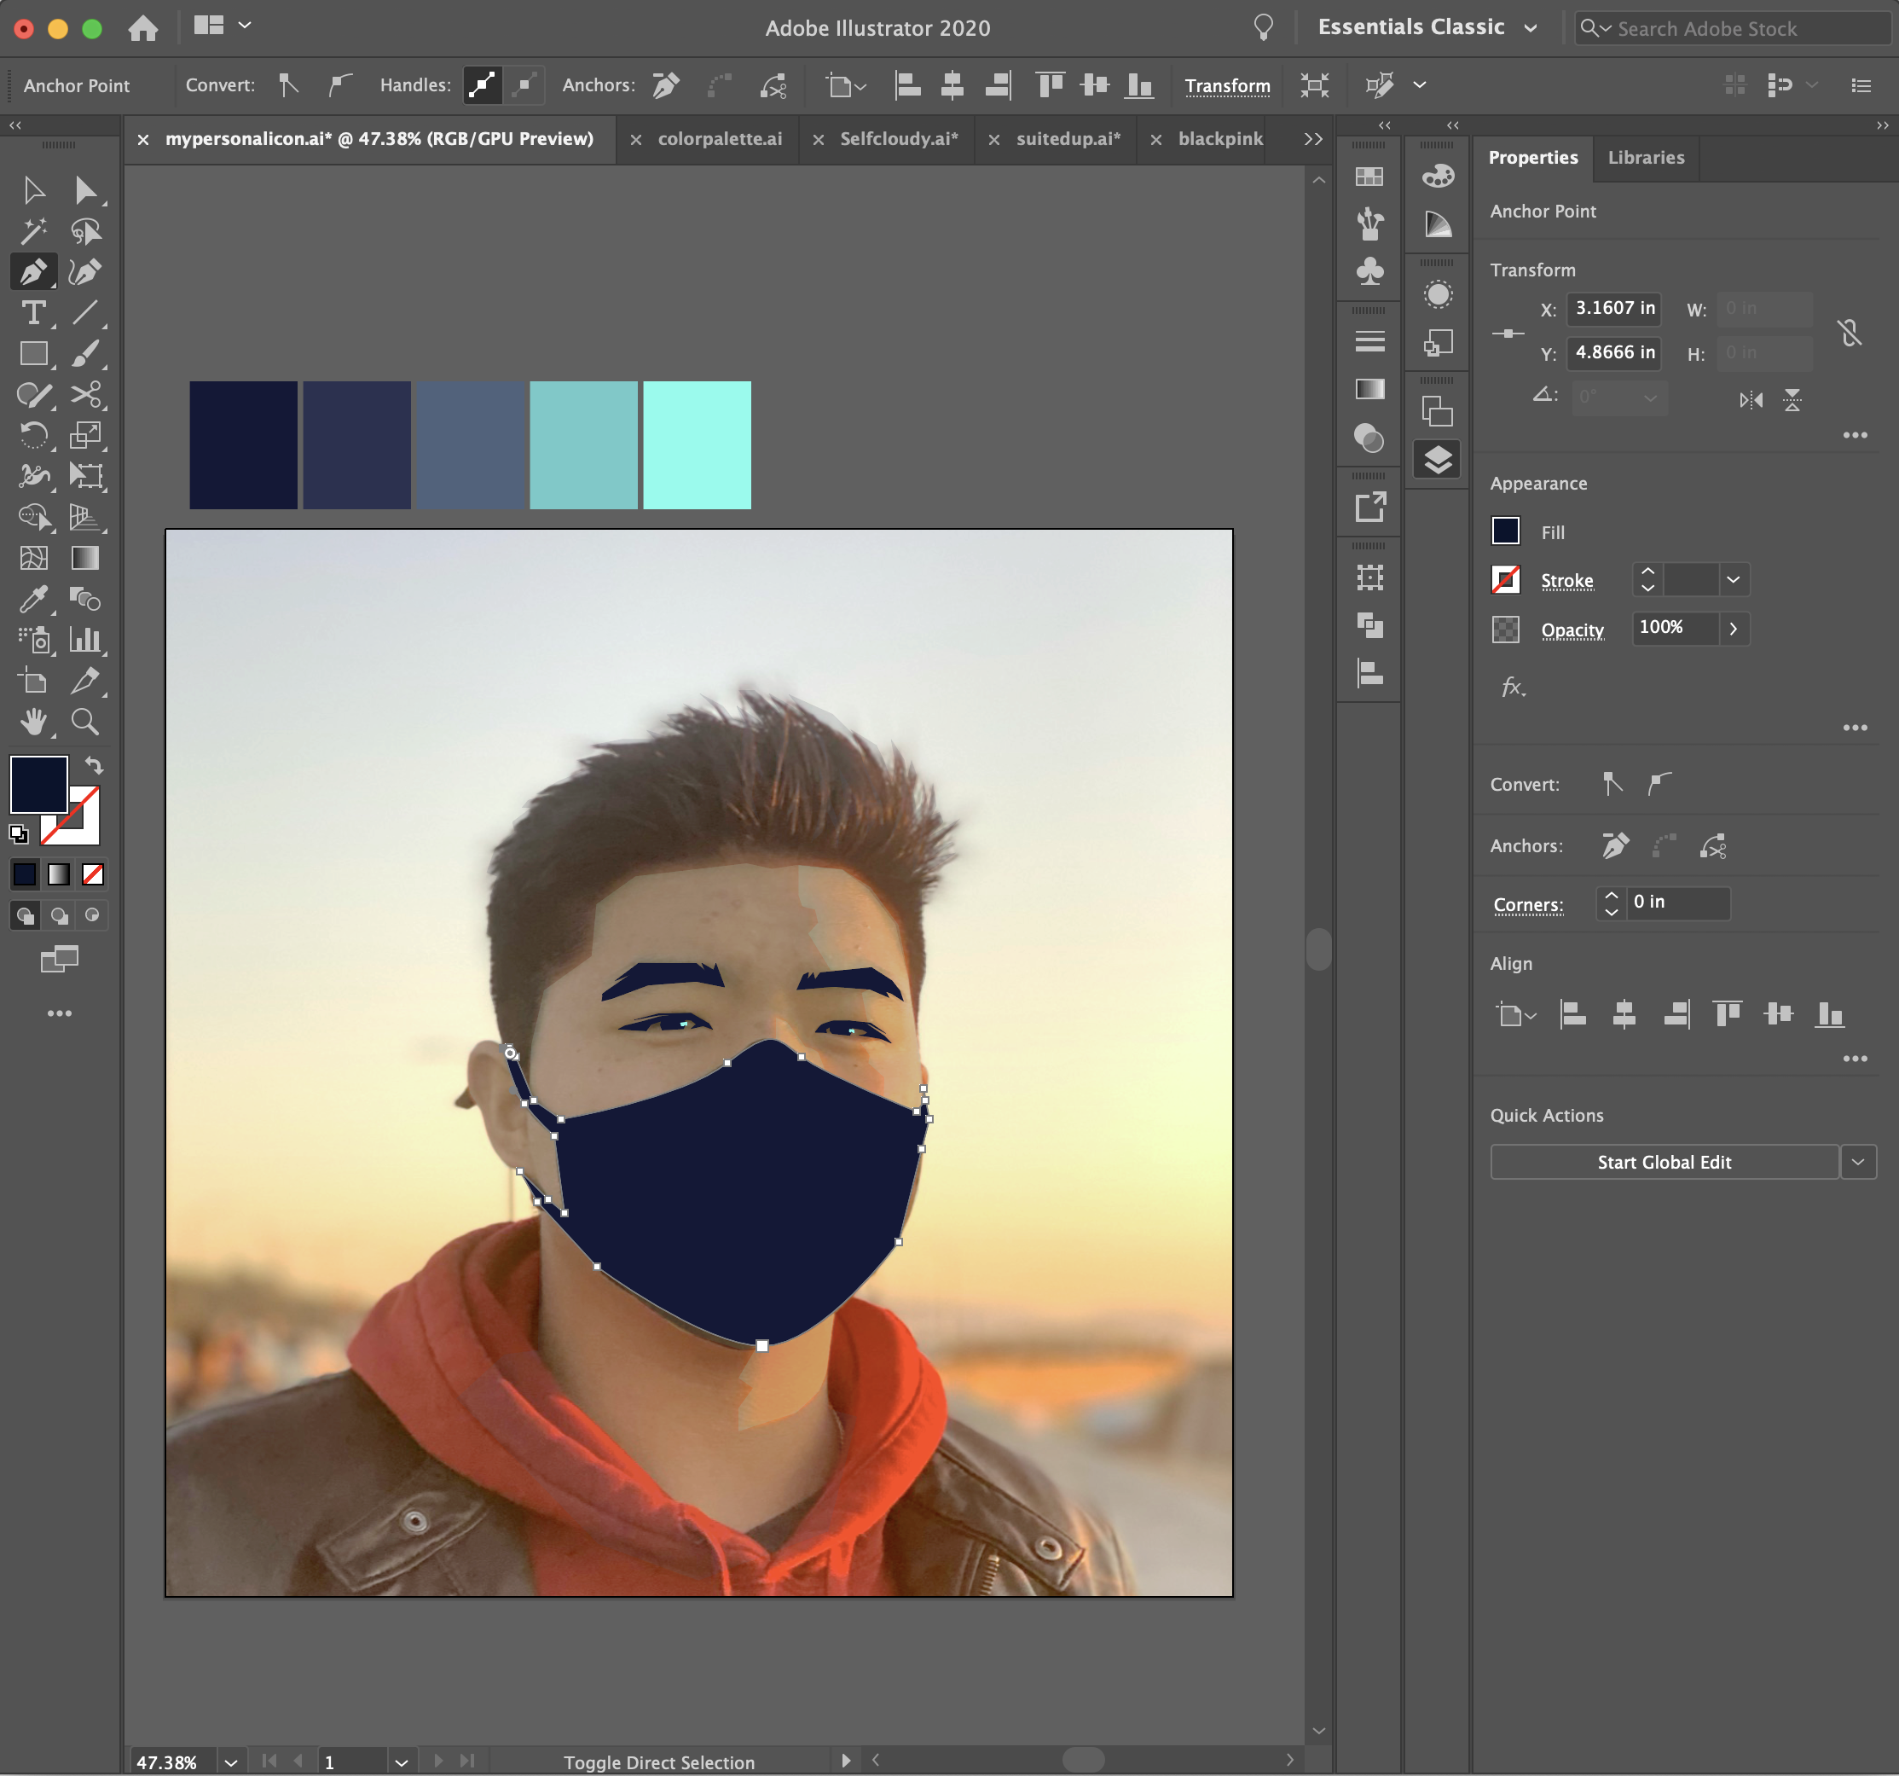This screenshot has height=1776, width=1899.
Task: Open the Stroke panel link
Action: [x=1566, y=580]
